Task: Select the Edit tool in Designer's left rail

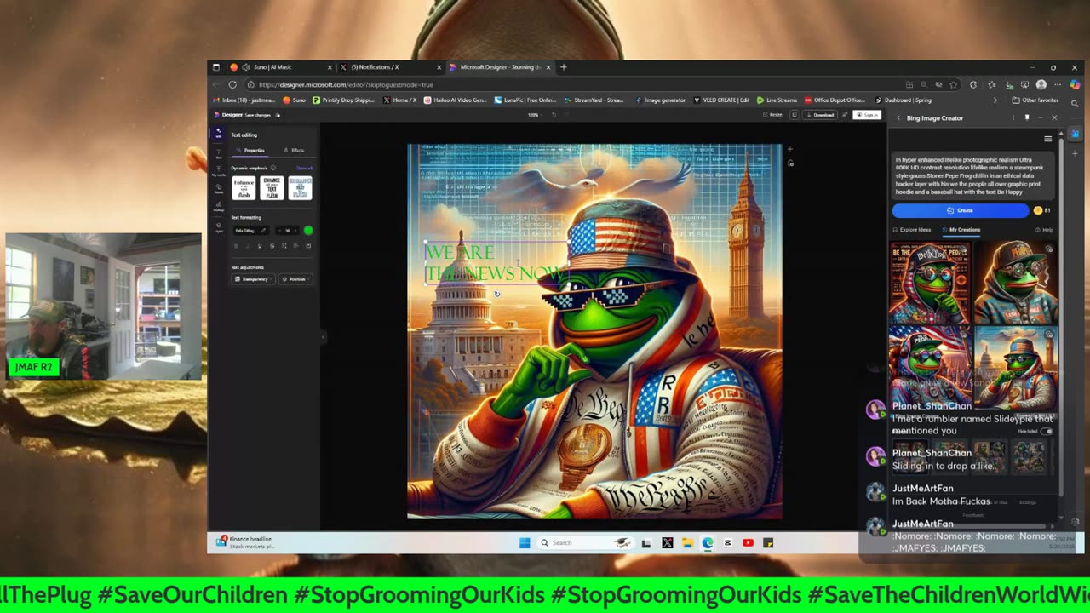Action: [218, 134]
